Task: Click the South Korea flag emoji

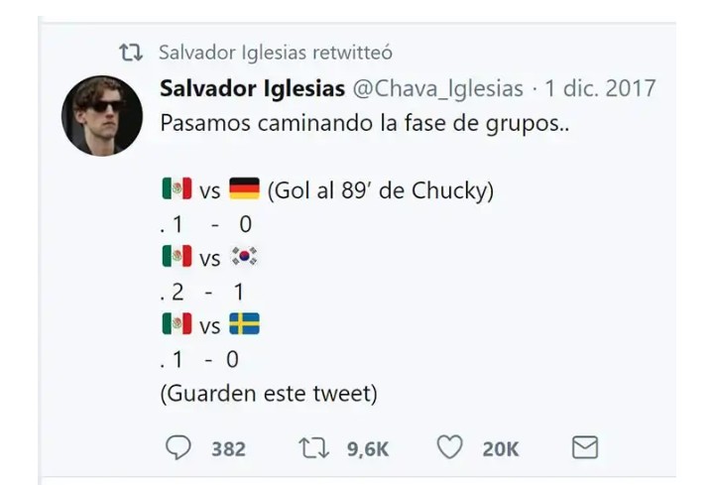Action: point(243,257)
